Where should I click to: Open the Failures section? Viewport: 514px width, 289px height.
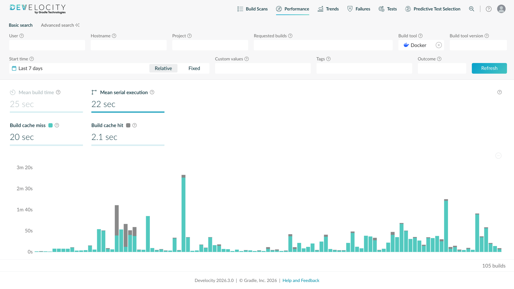(x=359, y=9)
